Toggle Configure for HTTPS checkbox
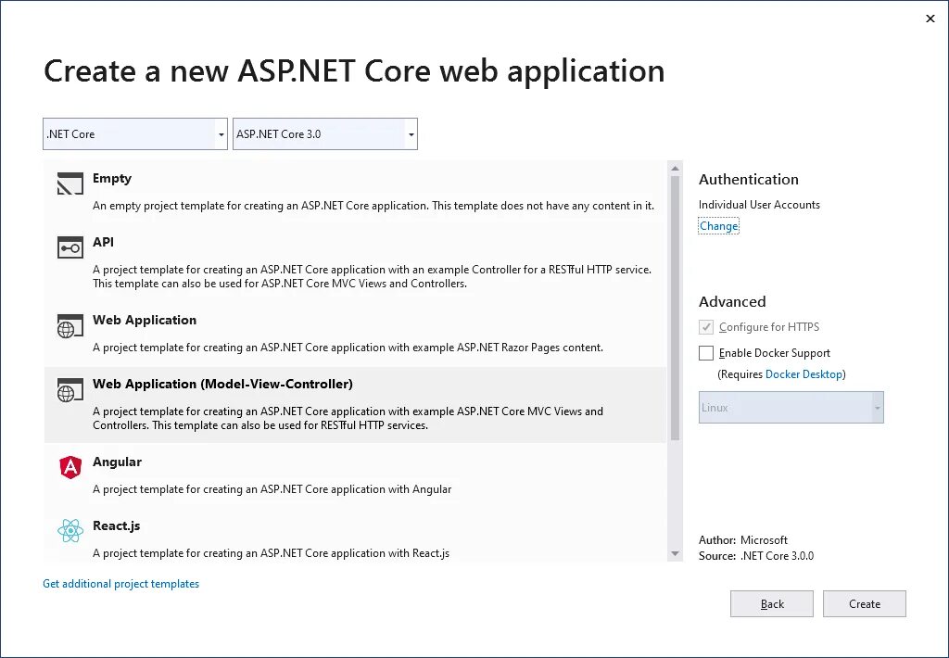The image size is (949, 658). (x=707, y=327)
